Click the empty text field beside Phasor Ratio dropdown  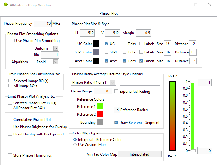click(x=140, y=82)
